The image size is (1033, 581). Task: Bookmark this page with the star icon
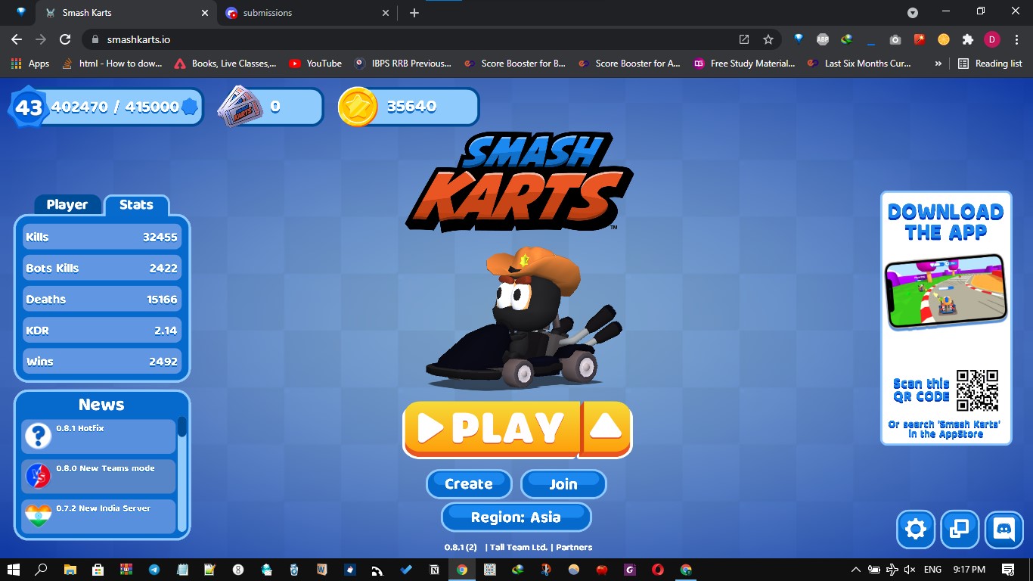(768, 39)
